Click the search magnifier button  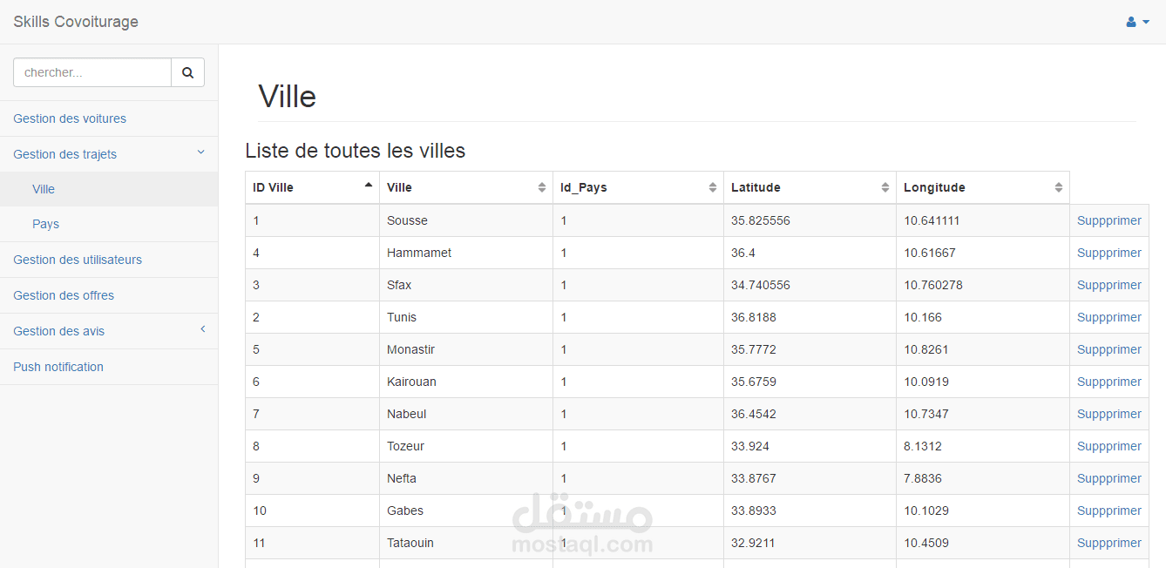[x=187, y=73]
